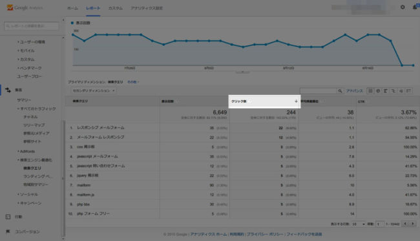This screenshot has height=241, width=420.
Task: Click the table search magnifier icon
Action: pyautogui.click(x=340, y=91)
